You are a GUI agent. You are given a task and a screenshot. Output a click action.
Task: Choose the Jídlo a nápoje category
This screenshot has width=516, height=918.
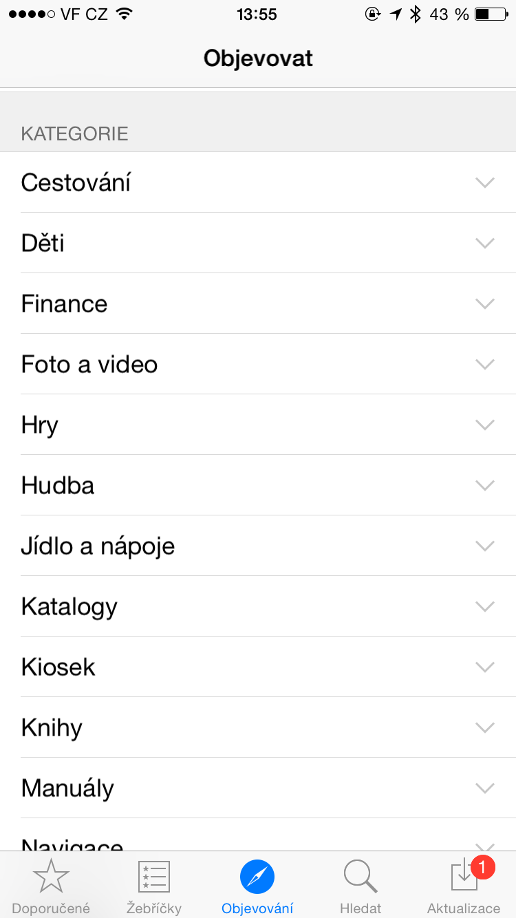(x=98, y=546)
